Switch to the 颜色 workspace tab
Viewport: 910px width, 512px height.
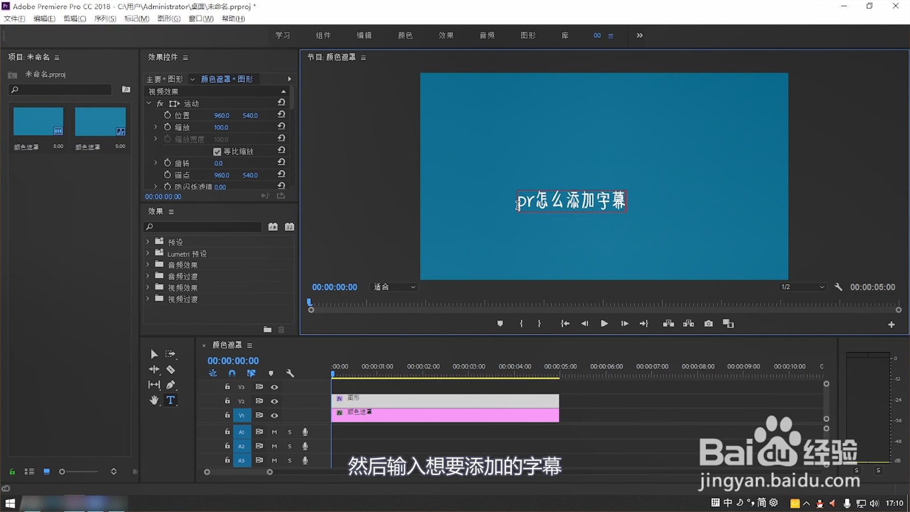405,35
